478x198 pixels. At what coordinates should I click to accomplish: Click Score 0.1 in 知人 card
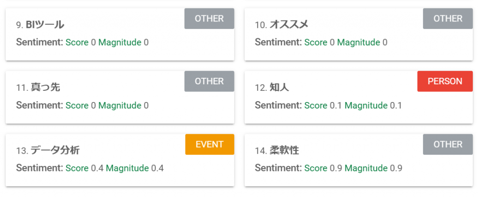pyautogui.click(x=323, y=105)
